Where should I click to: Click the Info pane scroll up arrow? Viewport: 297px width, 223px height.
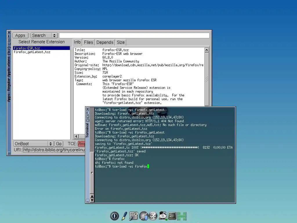tap(207, 50)
